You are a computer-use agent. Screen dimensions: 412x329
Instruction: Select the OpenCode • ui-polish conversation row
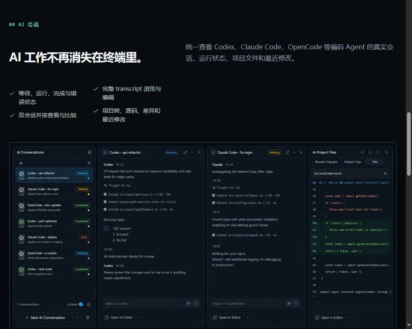(x=54, y=255)
